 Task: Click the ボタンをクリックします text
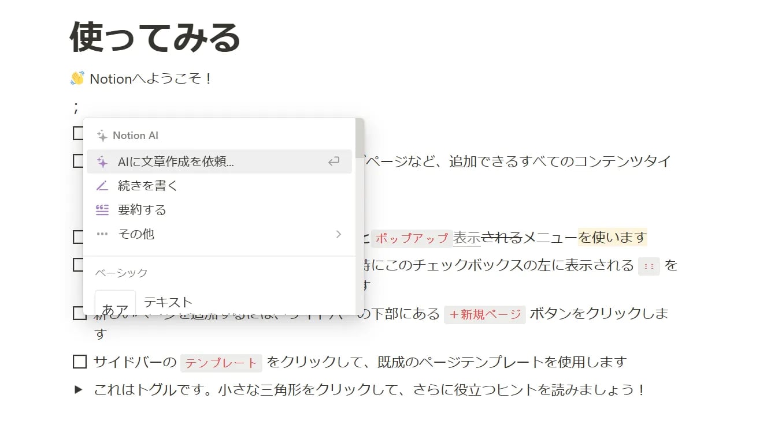599,314
